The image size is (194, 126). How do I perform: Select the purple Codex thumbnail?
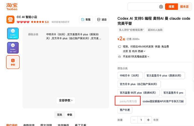pyautogui.click(x=13, y=48)
